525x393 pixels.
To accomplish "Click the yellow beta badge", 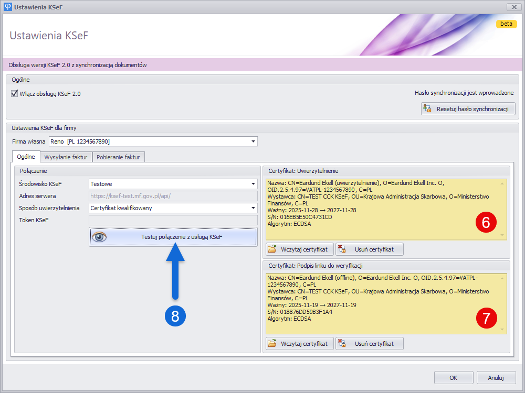I will [506, 24].
